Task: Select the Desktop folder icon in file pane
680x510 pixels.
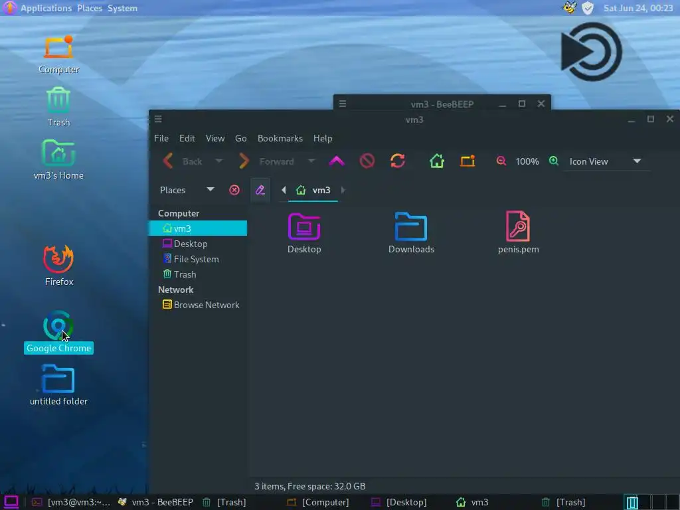Action: pyautogui.click(x=304, y=226)
